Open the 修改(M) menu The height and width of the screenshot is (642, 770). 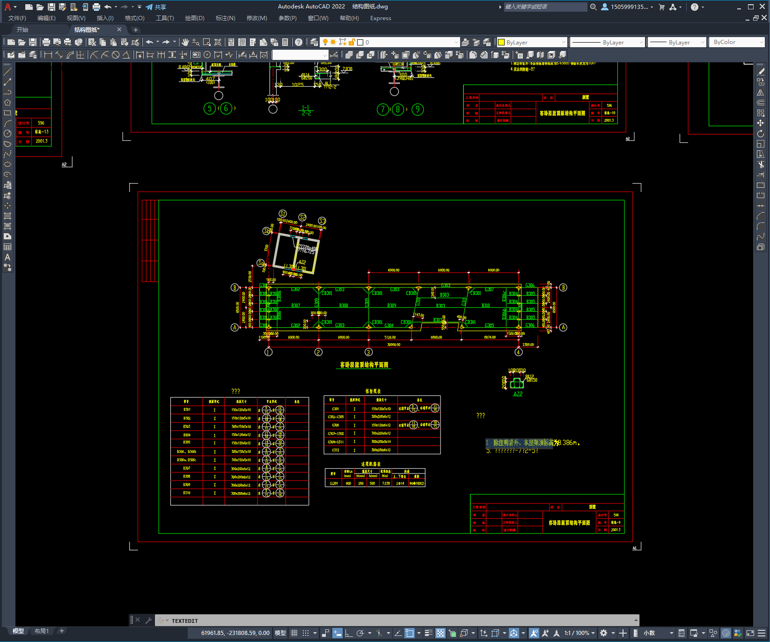point(257,18)
